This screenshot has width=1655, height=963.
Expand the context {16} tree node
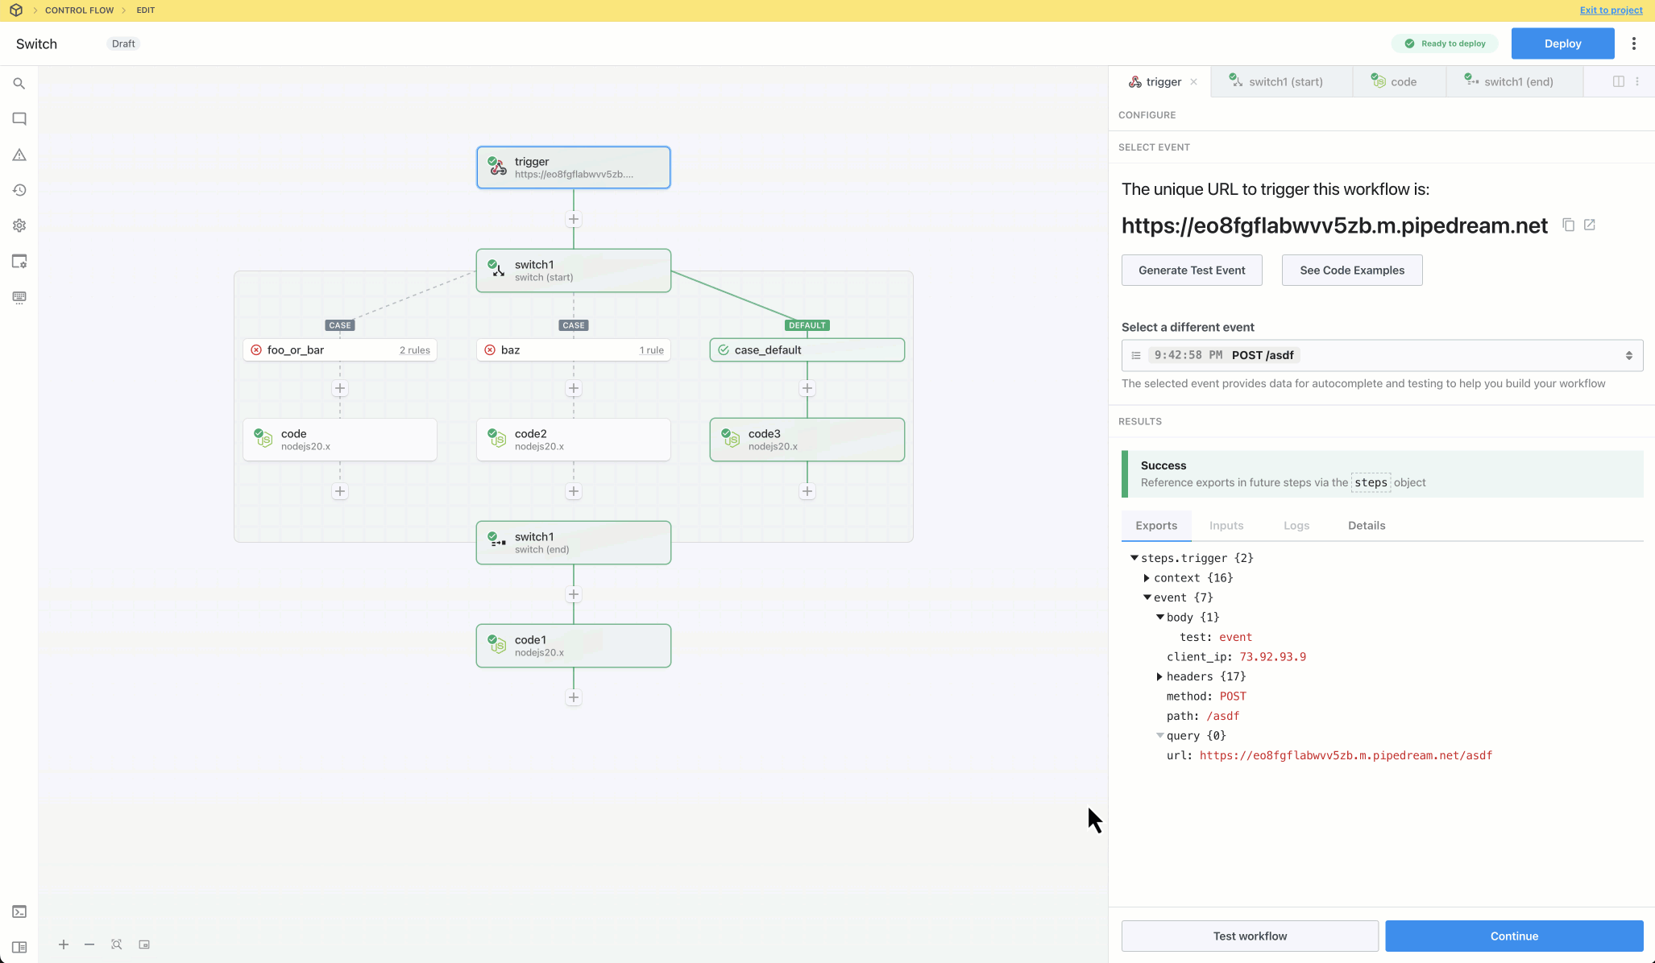point(1147,578)
